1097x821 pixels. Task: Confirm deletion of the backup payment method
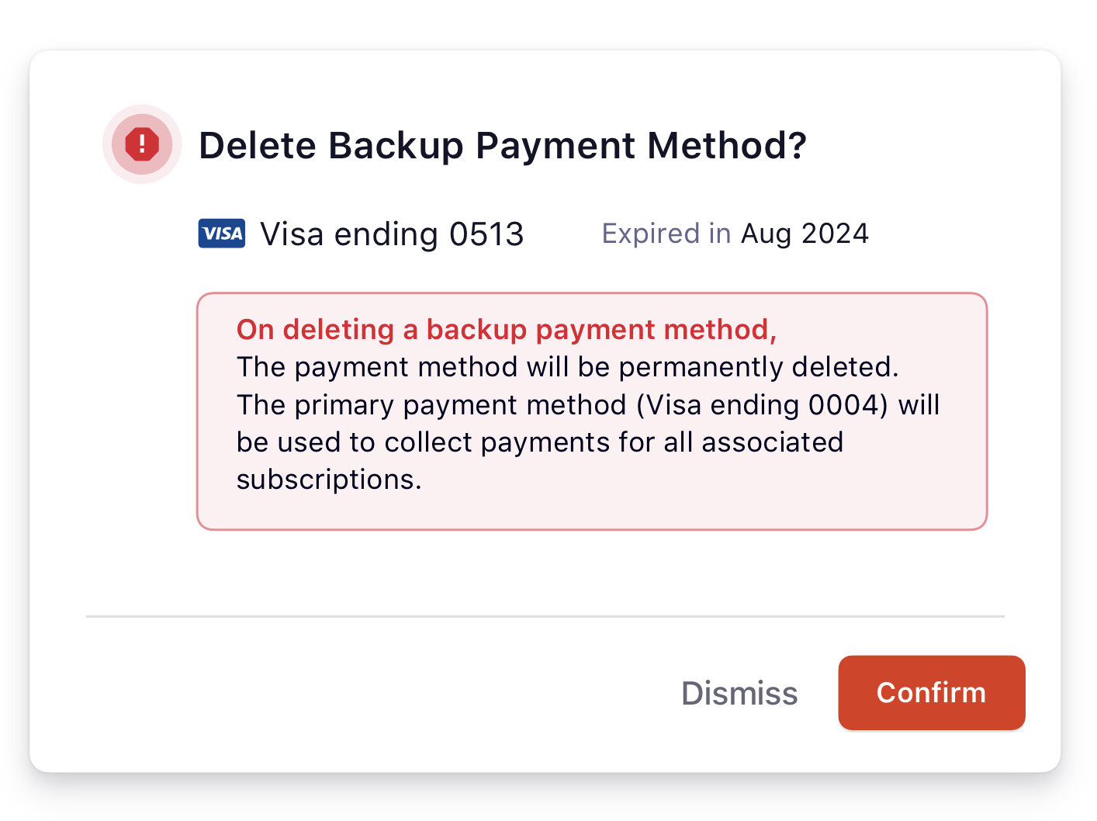tap(931, 692)
